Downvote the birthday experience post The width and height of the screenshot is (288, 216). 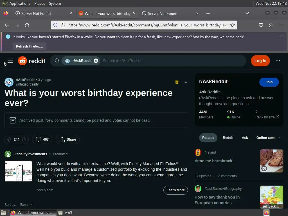click(x=24, y=139)
